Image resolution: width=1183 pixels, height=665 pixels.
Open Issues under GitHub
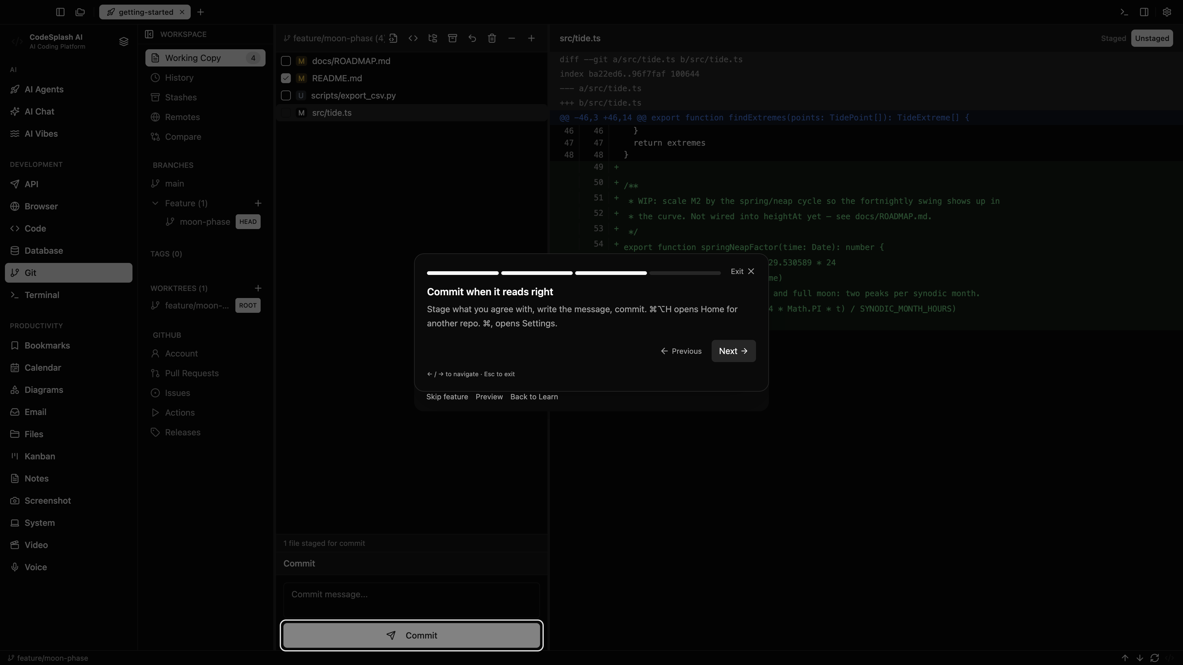205,393
